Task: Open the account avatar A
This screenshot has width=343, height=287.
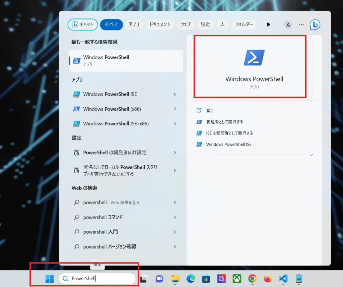Action: 288,25
